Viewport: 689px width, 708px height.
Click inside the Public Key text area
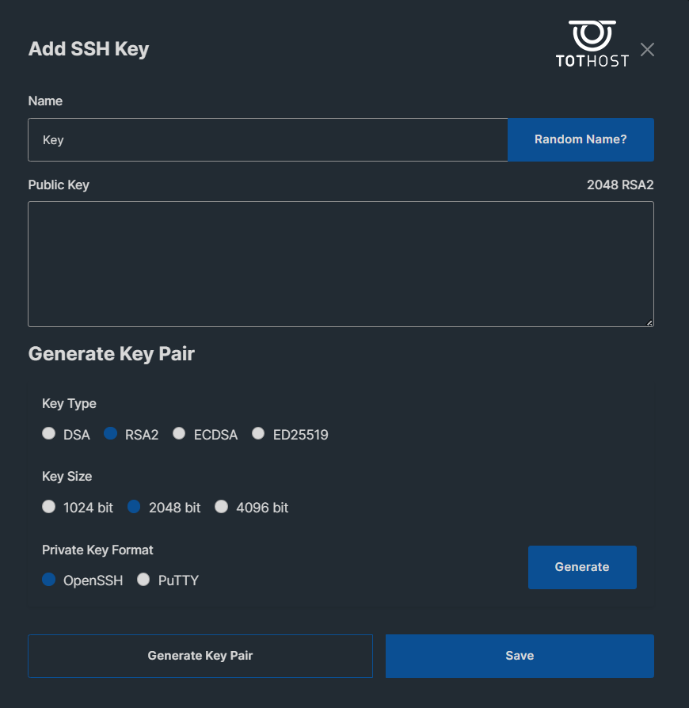coord(341,265)
